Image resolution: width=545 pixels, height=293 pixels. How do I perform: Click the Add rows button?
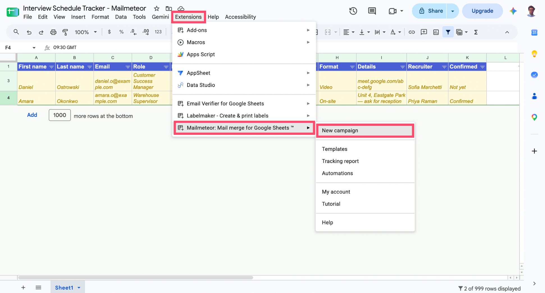[x=32, y=115]
